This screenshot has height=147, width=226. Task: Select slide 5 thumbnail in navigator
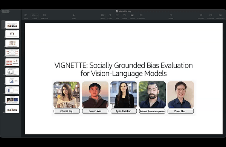12,62
